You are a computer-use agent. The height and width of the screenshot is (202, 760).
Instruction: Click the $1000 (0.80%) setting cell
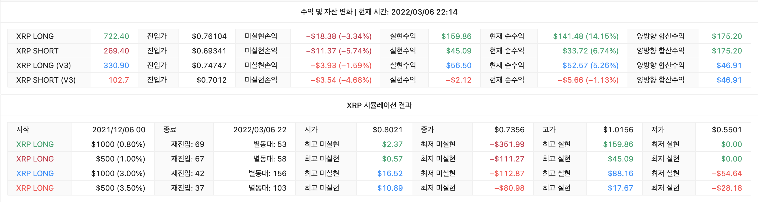(118, 144)
